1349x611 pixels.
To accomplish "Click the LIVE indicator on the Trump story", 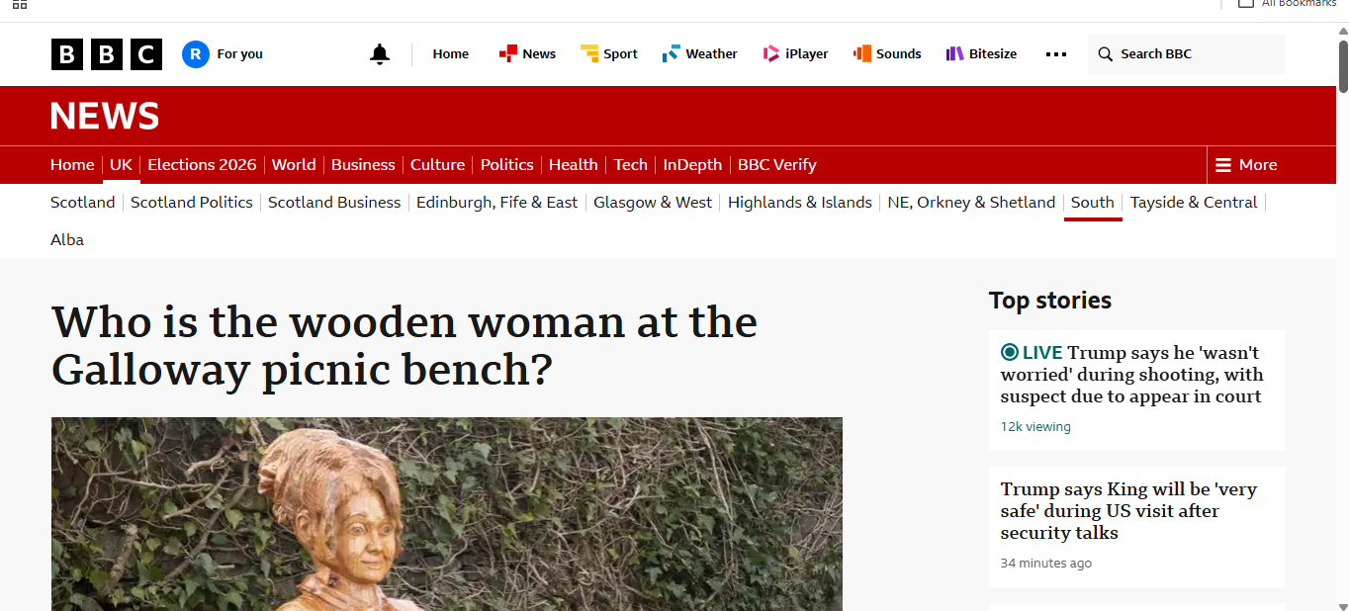I will 1009,352.
